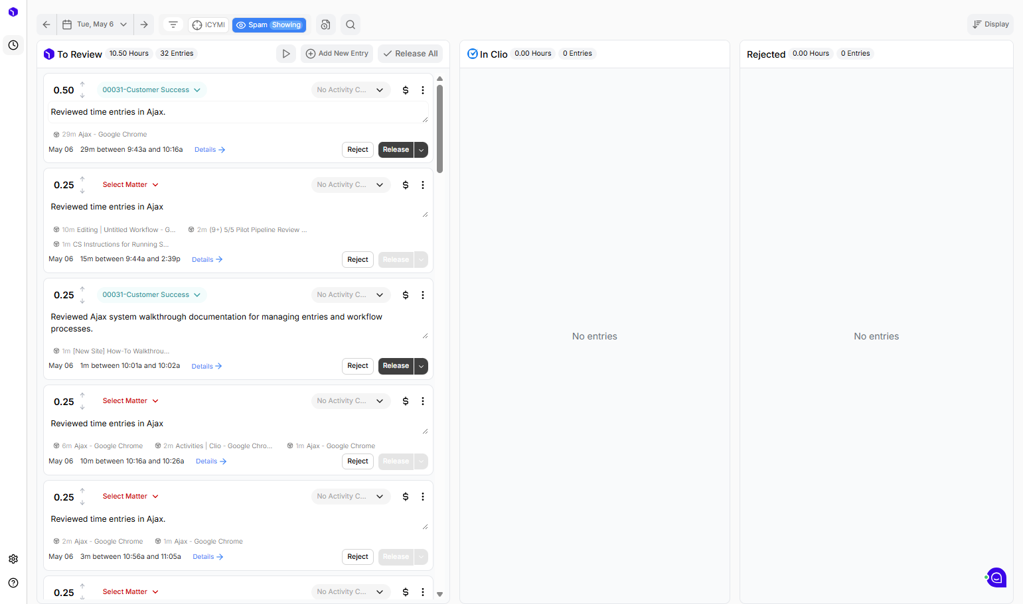Click the Rejected column header
1023x604 pixels.
pos(766,54)
